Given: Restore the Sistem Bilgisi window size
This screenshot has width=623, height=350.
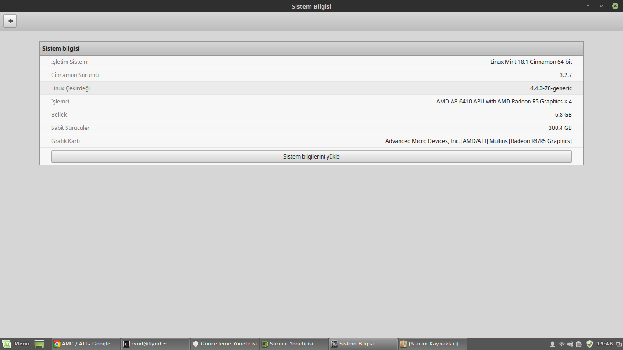Looking at the screenshot, I should pyautogui.click(x=602, y=6).
